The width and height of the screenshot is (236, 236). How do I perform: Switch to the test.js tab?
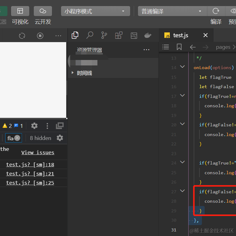pyautogui.click(x=181, y=35)
